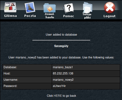The width and height of the screenshot is (122, 100).
Task: Click the 'User added to database' message
Action: 61,35
